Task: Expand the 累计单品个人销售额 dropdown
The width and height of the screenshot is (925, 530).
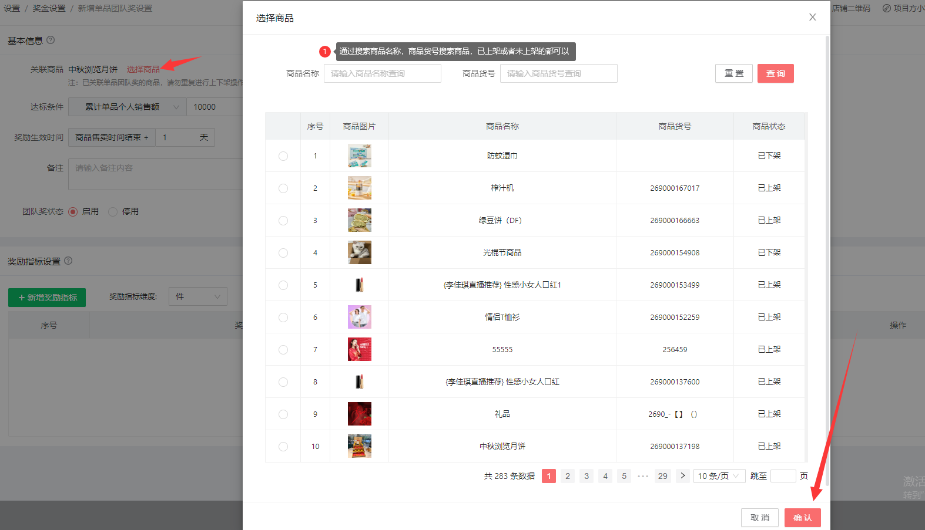Action: tap(127, 107)
